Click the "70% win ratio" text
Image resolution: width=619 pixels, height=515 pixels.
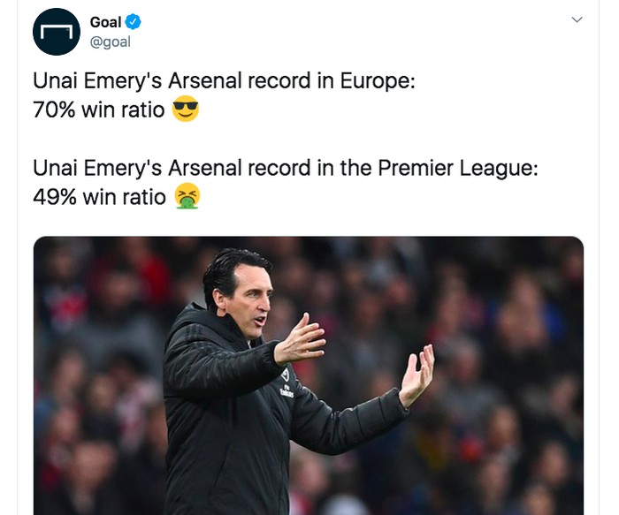[x=99, y=112]
